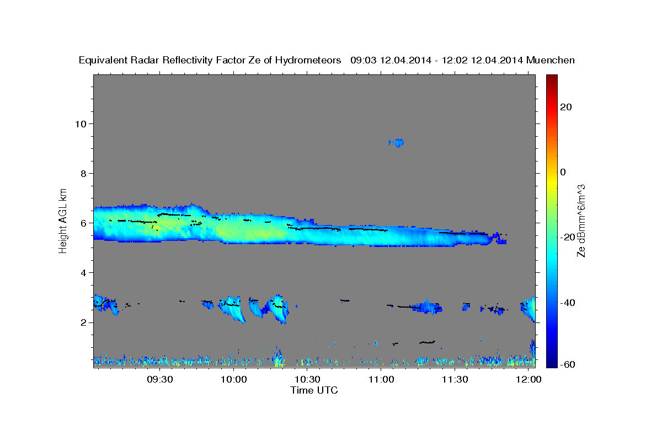This screenshot has height=441, width=662.
Task: Click the height axis label '2'
Action: tap(83, 322)
